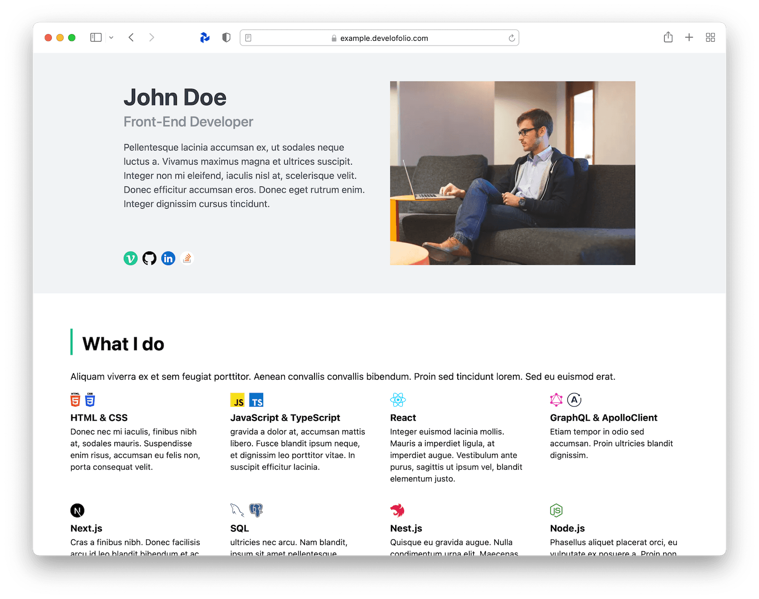The image size is (759, 599).
Task: Click the Pellentesque lacinia bio paragraph
Action: 244,175
